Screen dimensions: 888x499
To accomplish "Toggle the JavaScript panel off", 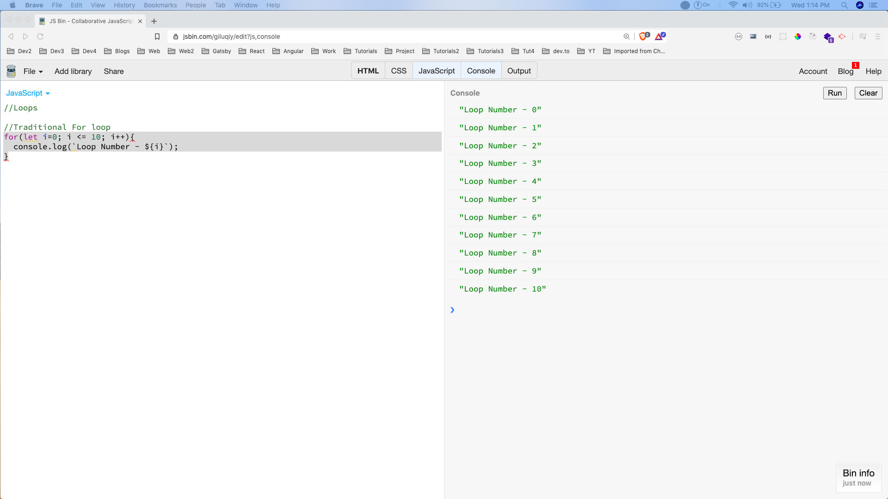I will click(437, 71).
